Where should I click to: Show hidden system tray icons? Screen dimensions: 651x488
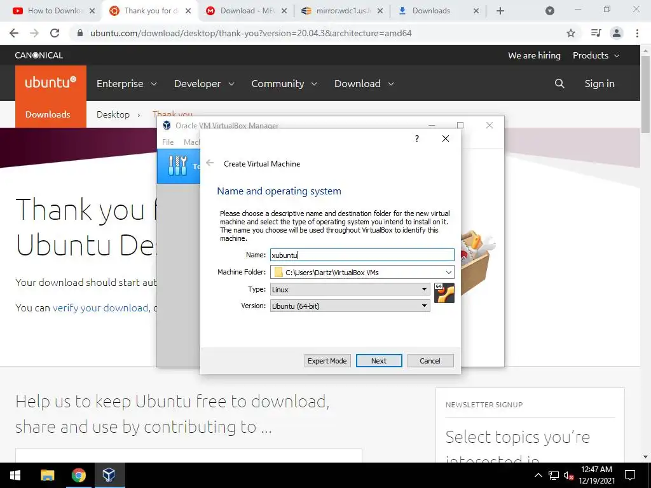pos(538,475)
